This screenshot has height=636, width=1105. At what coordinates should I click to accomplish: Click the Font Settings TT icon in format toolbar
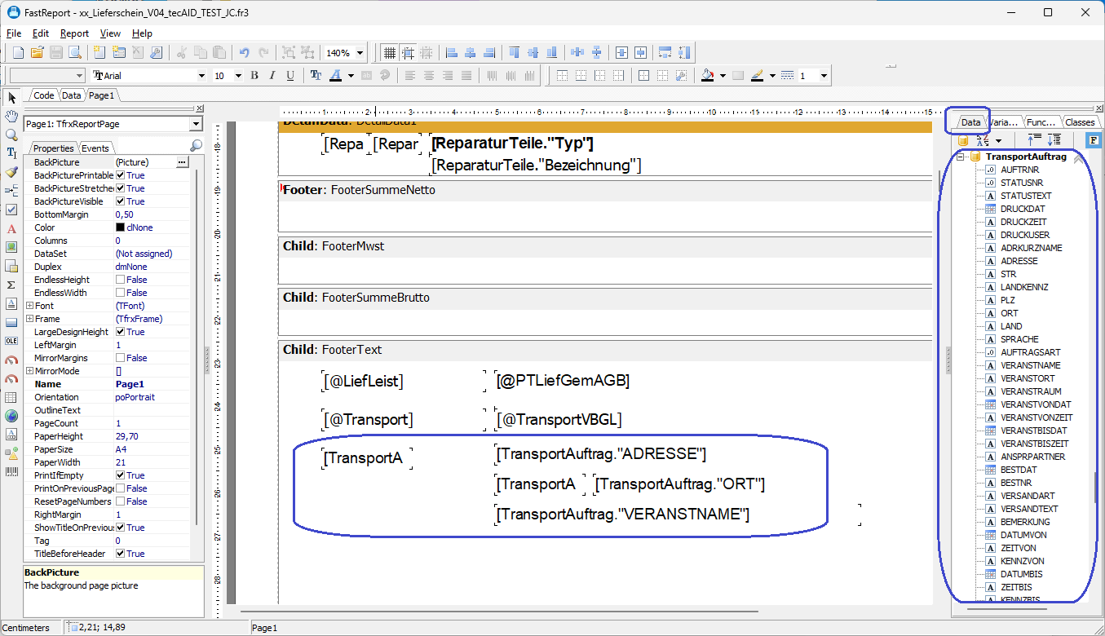[x=316, y=75]
